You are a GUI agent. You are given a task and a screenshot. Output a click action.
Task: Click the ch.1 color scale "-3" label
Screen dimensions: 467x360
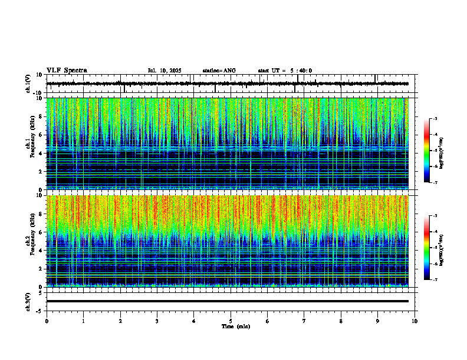click(435, 118)
